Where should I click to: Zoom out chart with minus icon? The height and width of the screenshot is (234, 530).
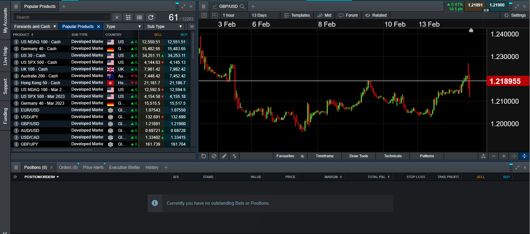494,156
